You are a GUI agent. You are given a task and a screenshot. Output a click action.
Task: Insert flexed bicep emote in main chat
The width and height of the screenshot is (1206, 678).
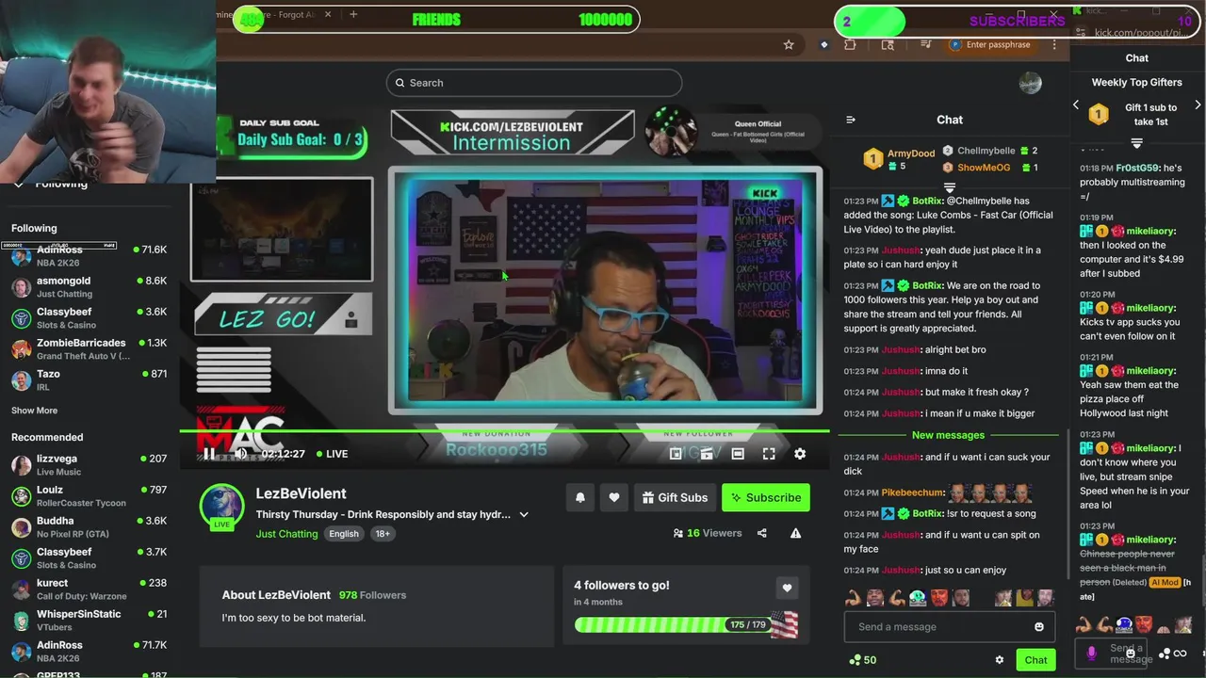tap(854, 598)
